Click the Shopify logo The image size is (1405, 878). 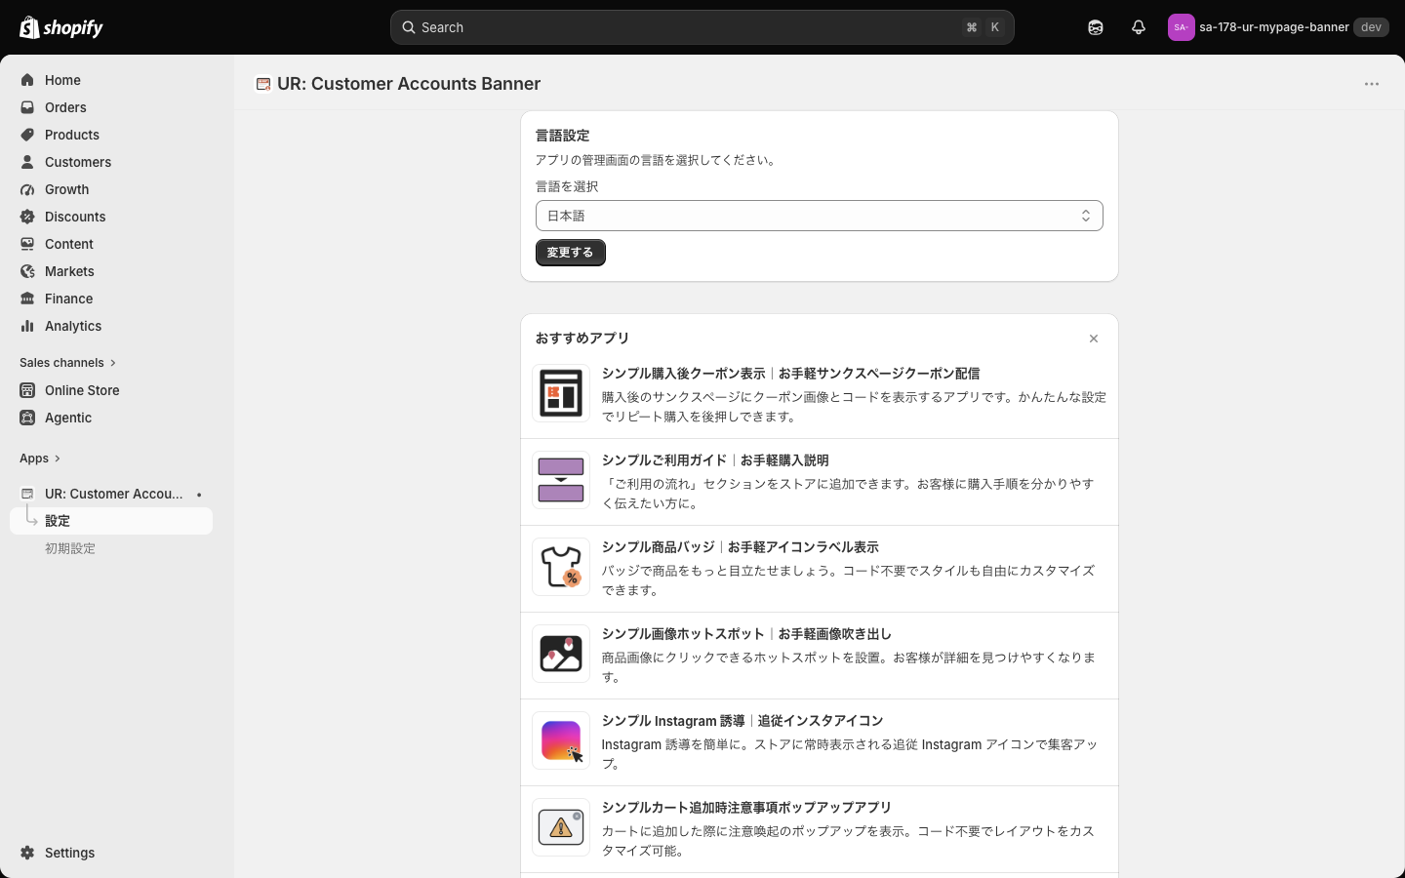pyautogui.click(x=61, y=27)
